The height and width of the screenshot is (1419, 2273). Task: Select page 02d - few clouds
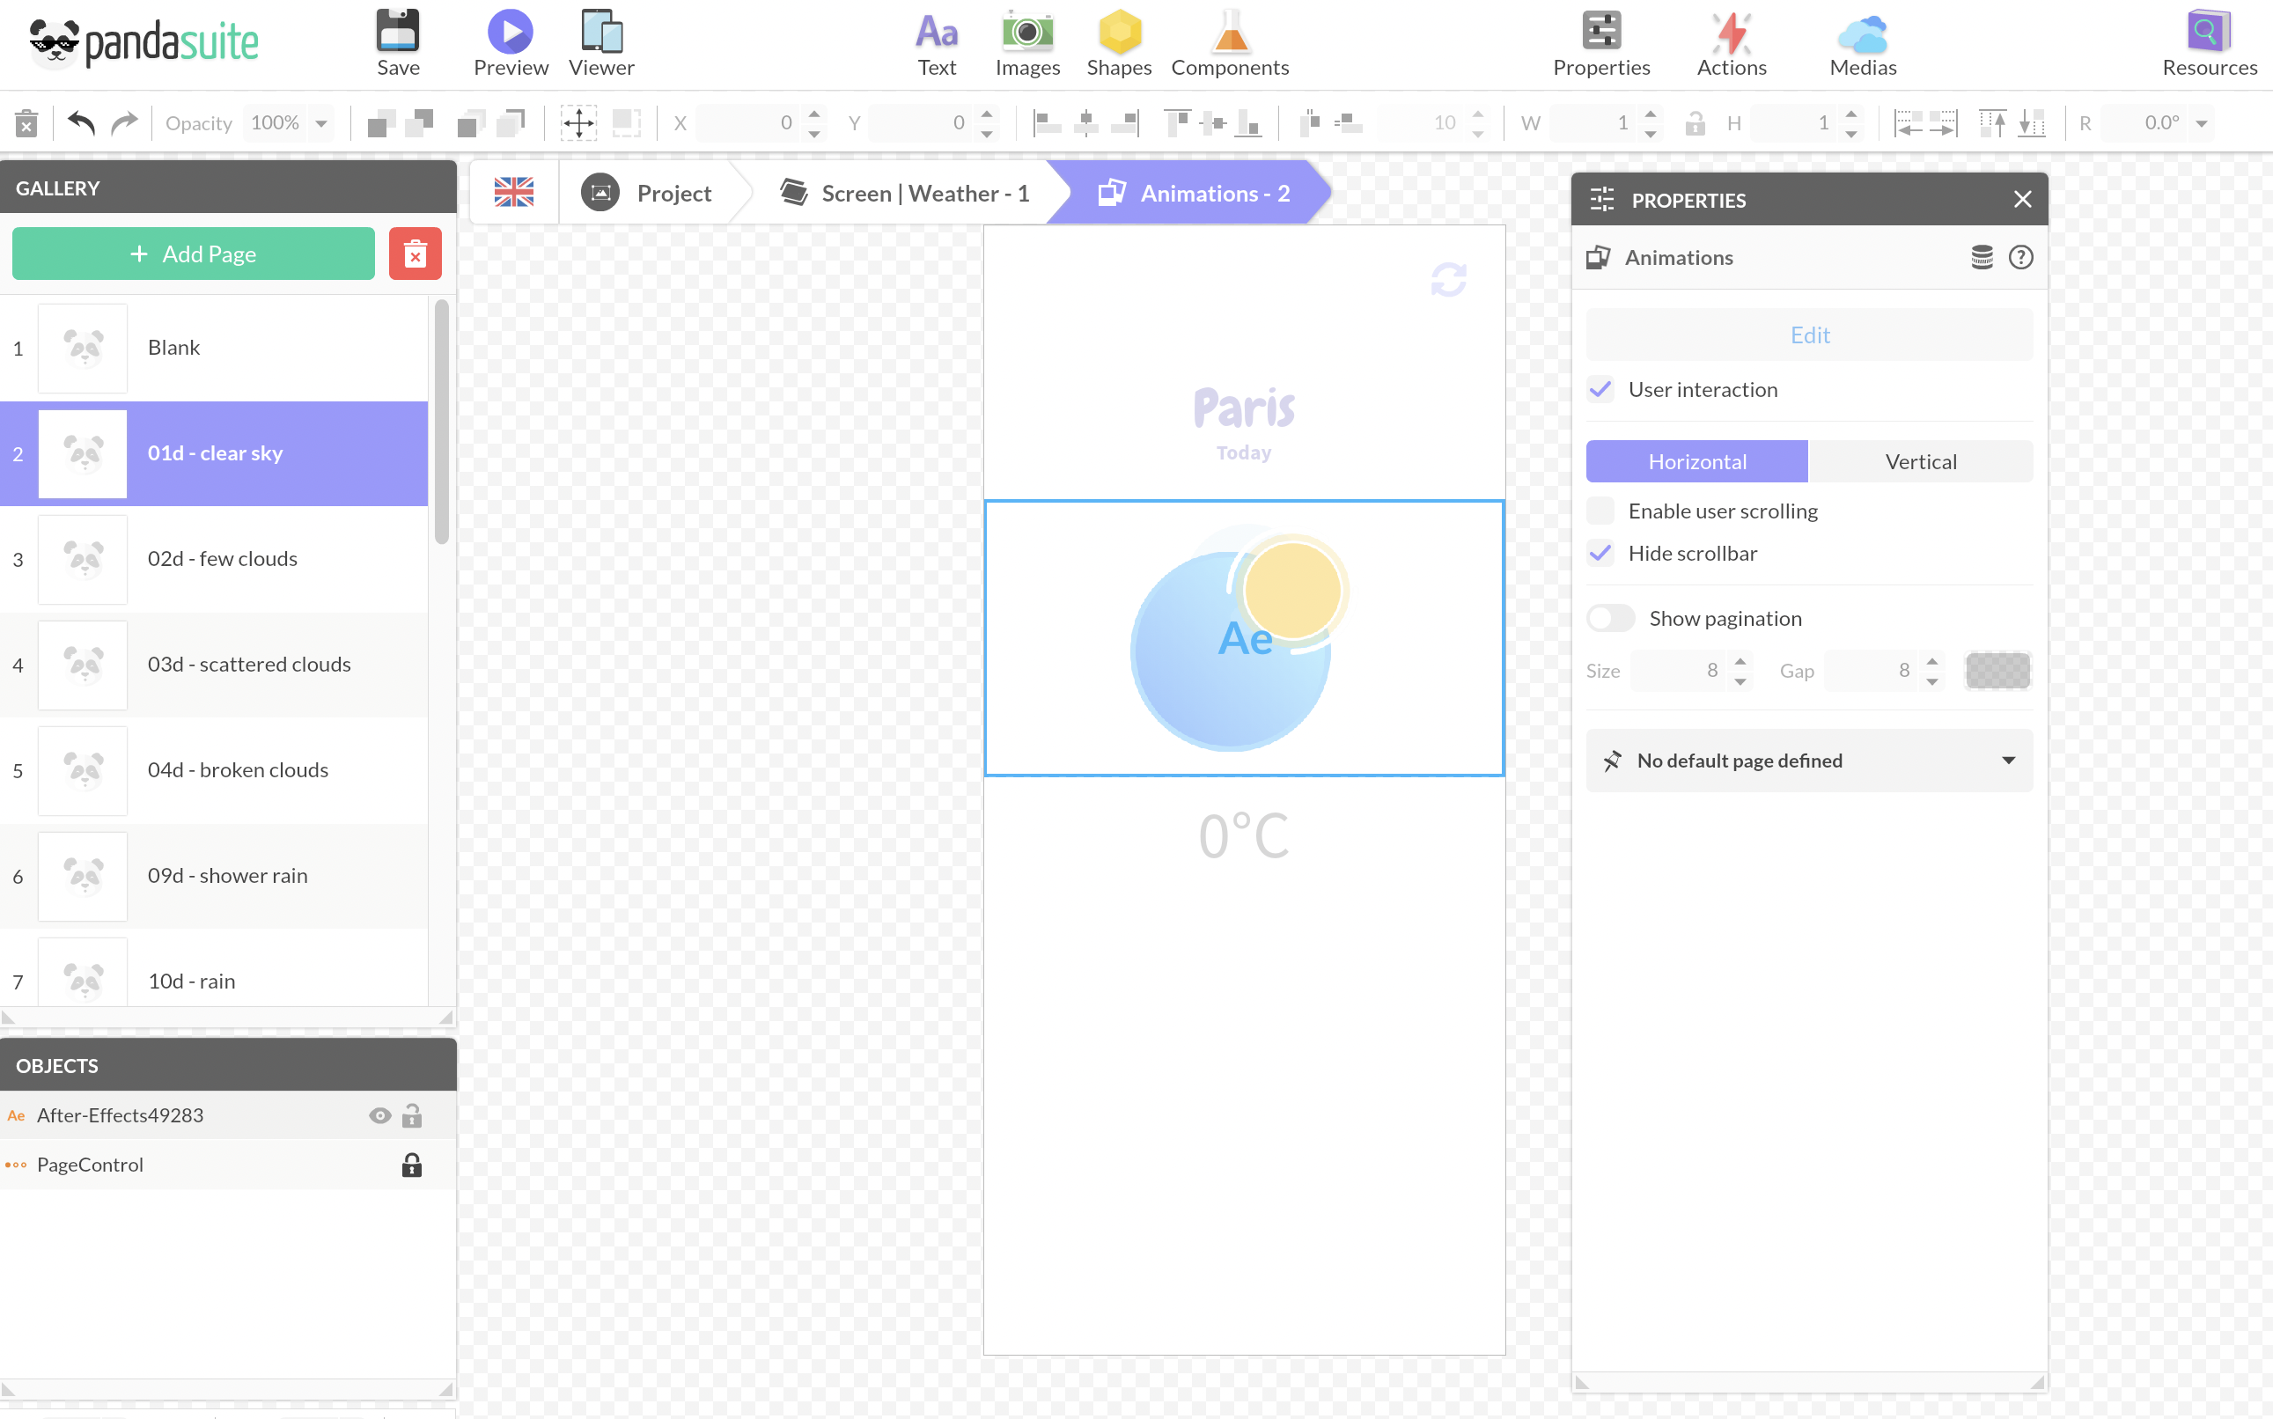point(214,558)
